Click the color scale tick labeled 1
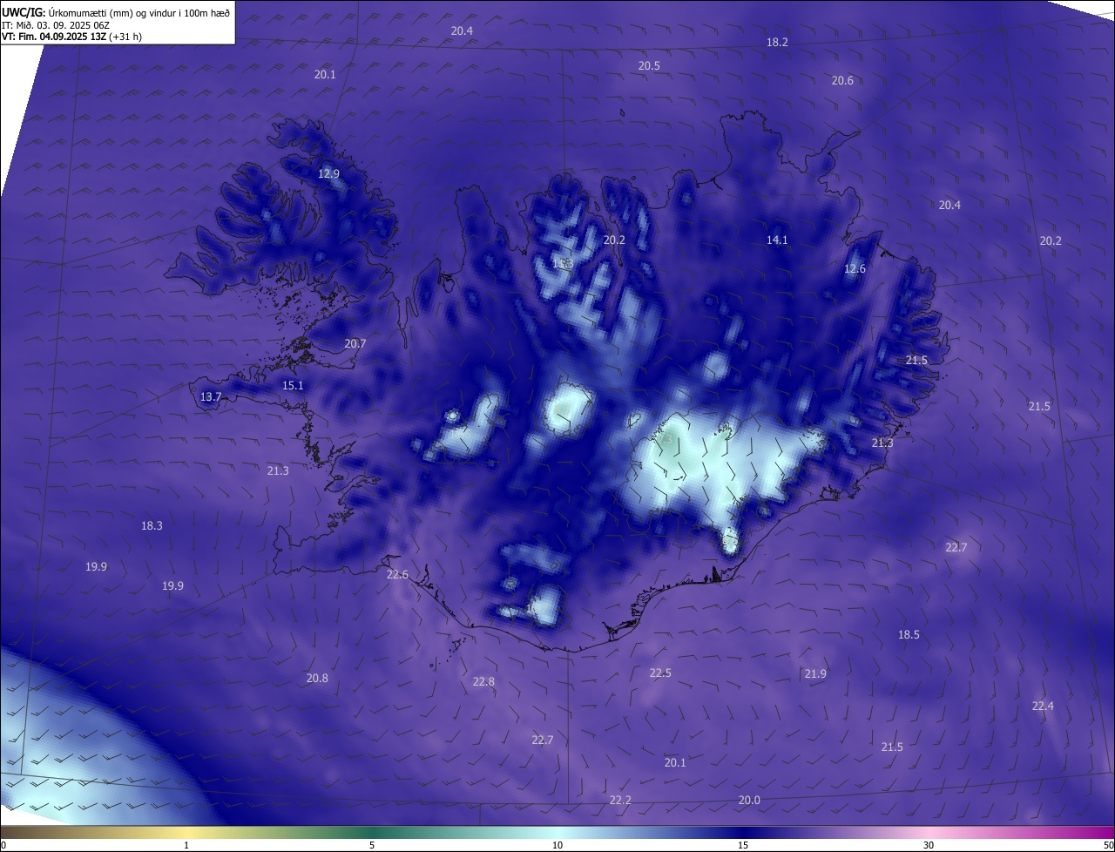This screenshot has width=1115, height=852. tap(186, 845)
